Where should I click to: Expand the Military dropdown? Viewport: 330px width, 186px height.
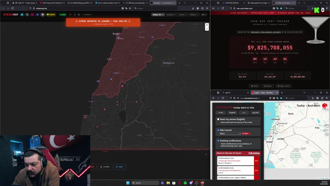194,15
